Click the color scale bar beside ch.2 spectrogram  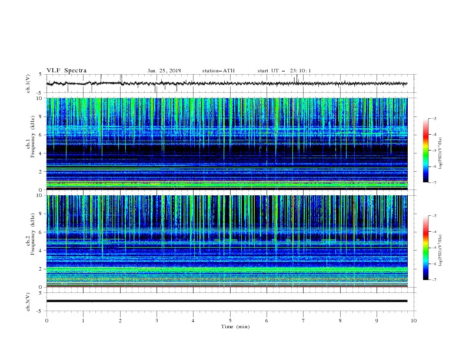425,248
